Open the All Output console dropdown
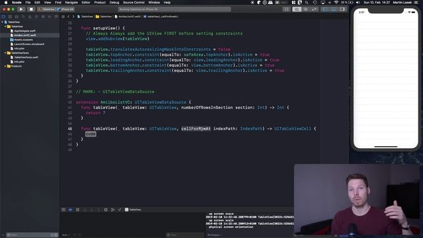This screenshot has width=423, height=238. click(213, 235)
